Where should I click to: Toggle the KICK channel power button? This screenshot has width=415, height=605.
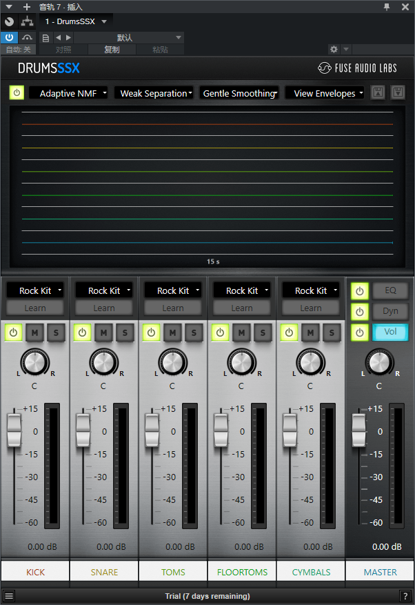click(14, 333)
